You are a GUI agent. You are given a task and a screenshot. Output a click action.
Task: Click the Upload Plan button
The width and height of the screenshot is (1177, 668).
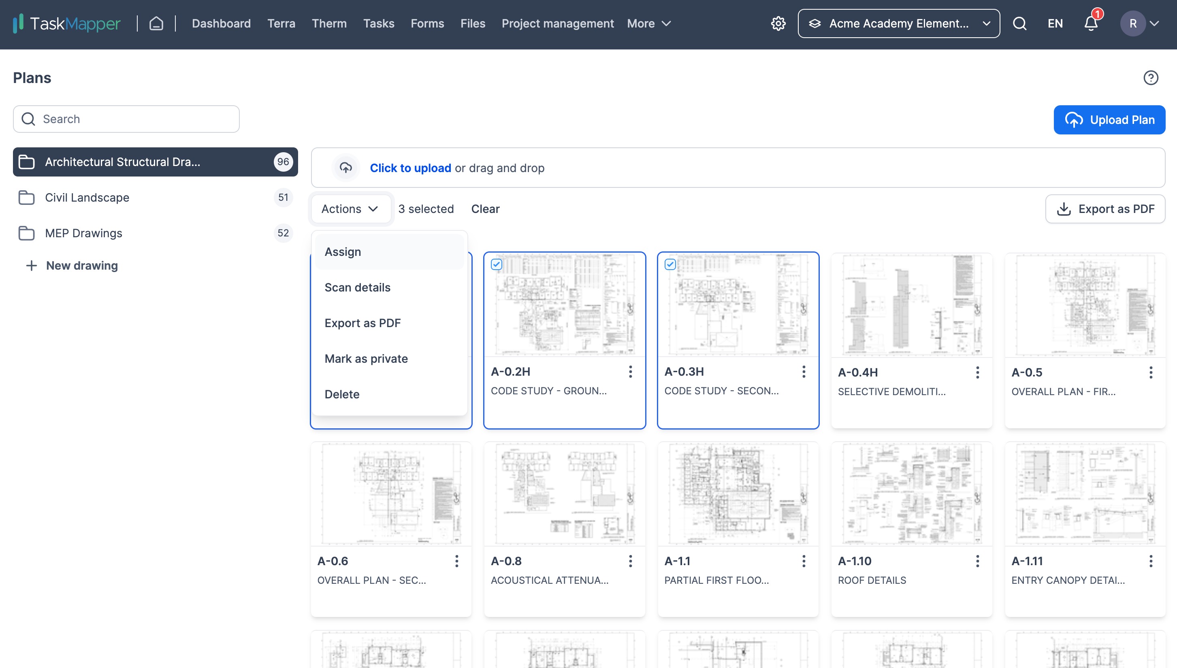point(1109,120)
